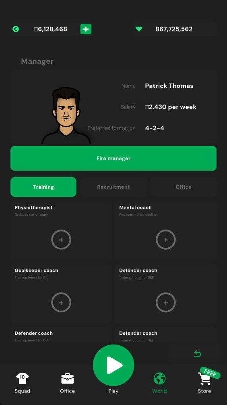The image size is (227, 405).
Task: Add a Physiotherapist with plus circle
Action: 61,240
